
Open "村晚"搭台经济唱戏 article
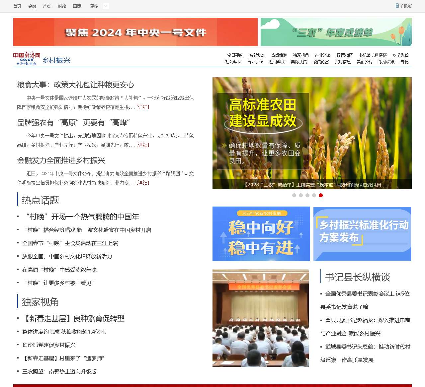click(88, 230)
